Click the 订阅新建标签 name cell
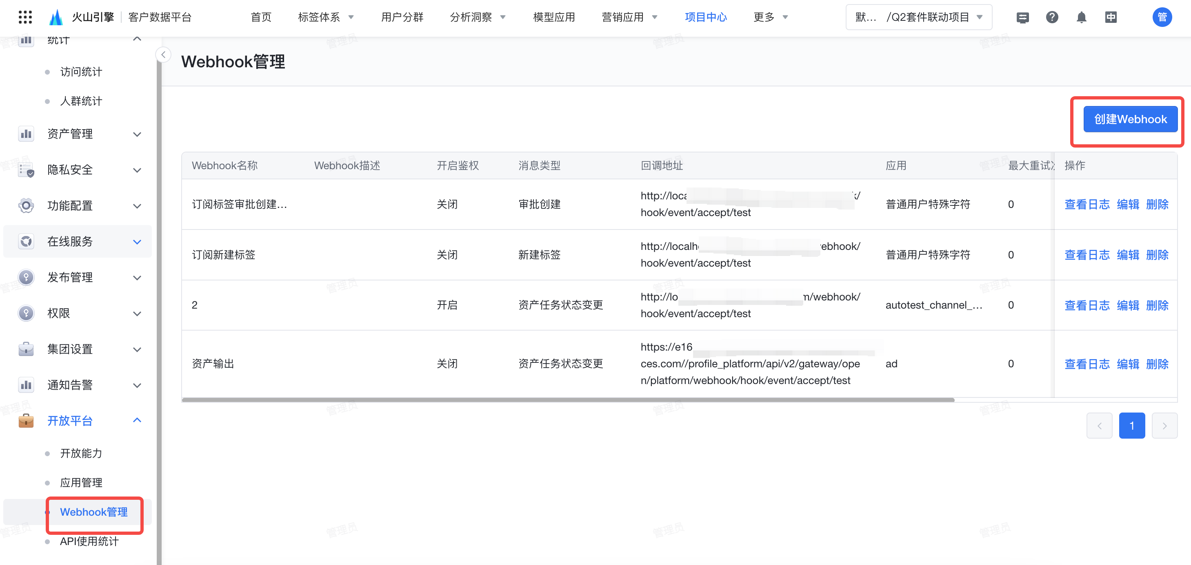Viewport: 1191px width, 565px height. click(223, 255)
